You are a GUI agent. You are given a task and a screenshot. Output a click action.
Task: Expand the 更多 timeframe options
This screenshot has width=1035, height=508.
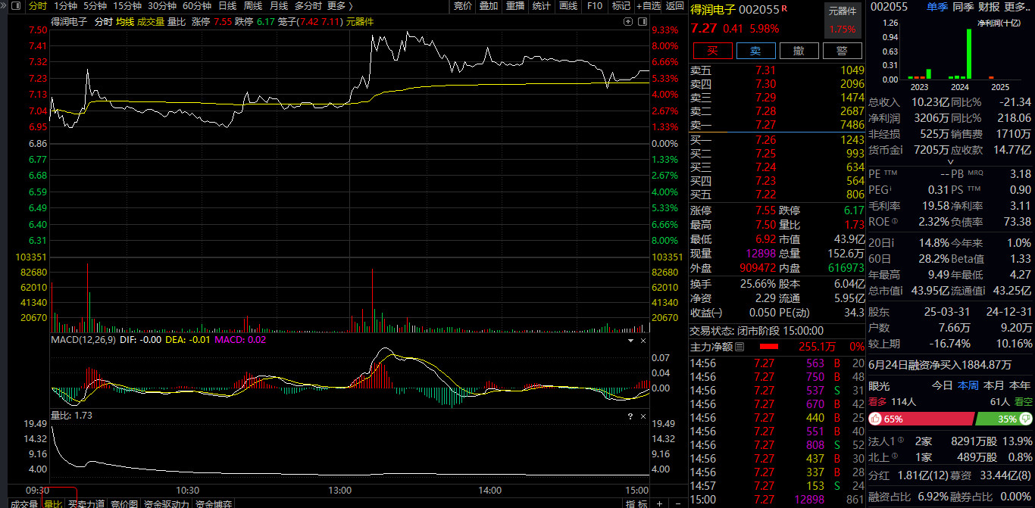pyautogui.click(x=339, y=6)
